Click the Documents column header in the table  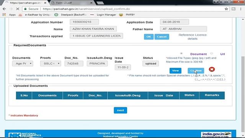tap(47, 95)
